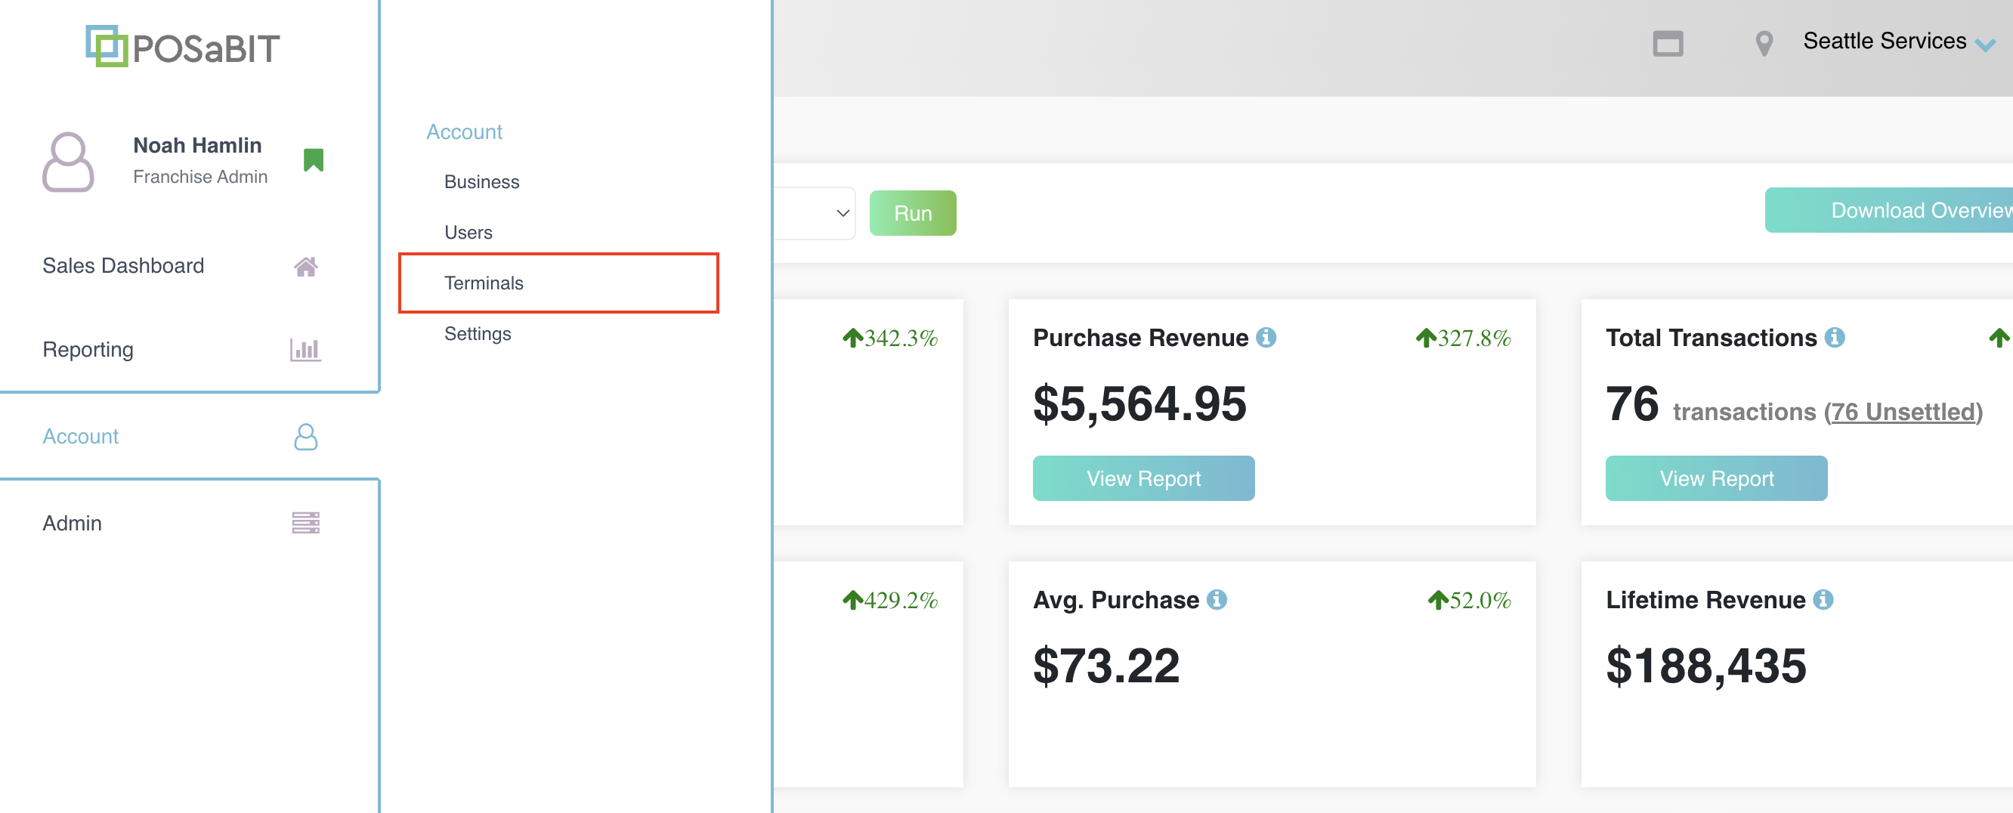Click Total Transactions info icon

coord(1834,337)
